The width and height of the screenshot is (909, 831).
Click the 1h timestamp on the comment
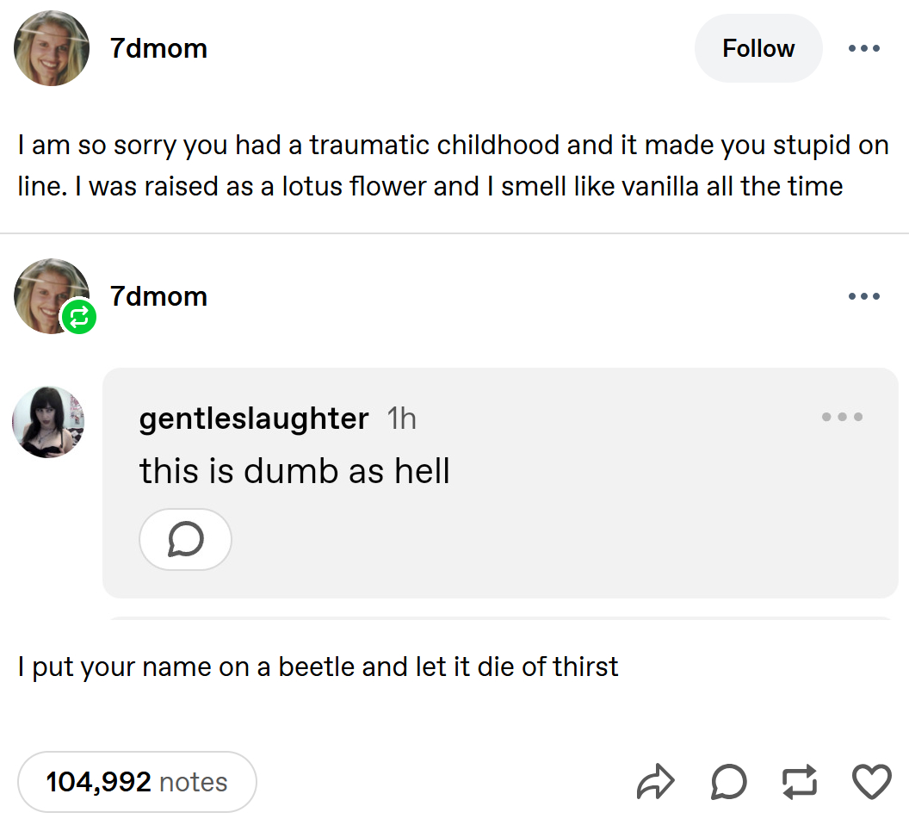coord(401,419)
